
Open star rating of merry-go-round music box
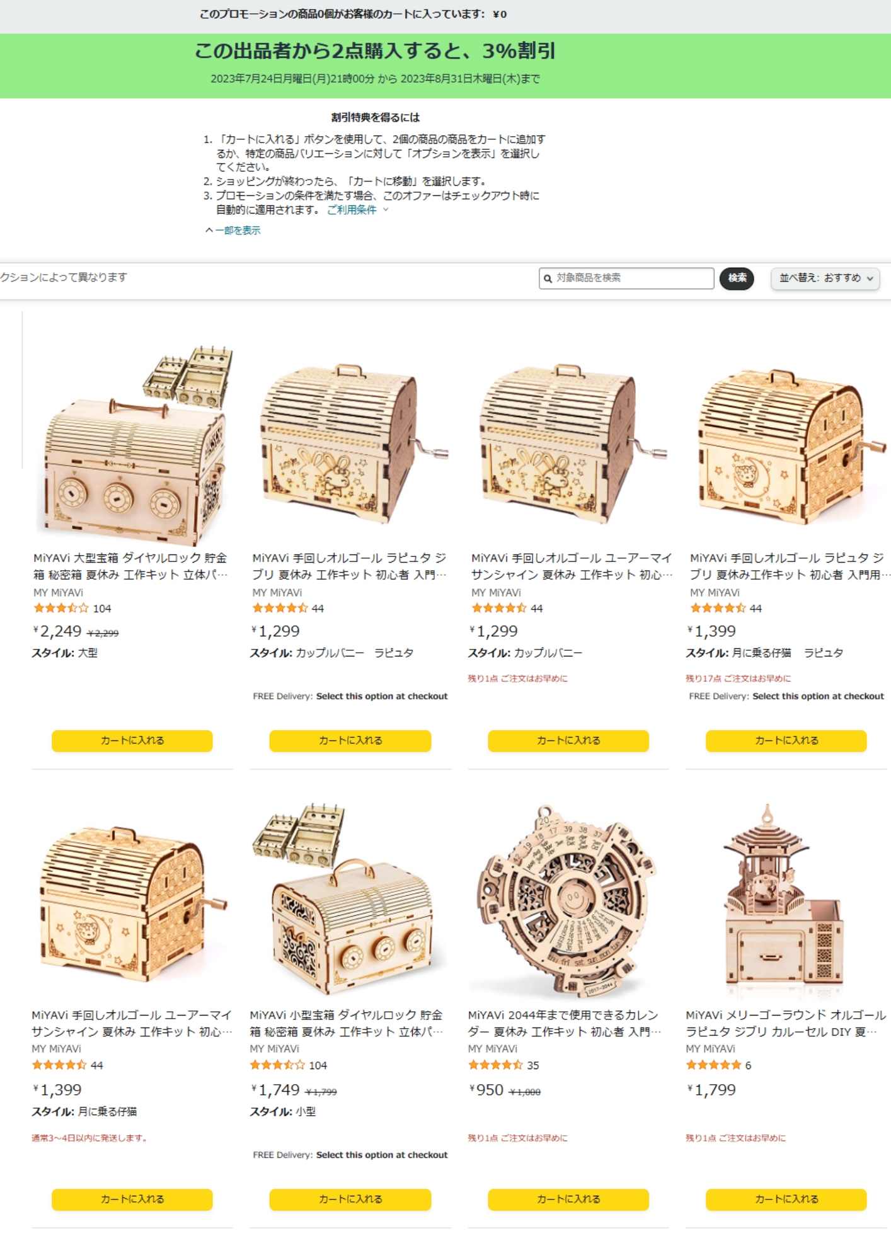pos(713,1065)
